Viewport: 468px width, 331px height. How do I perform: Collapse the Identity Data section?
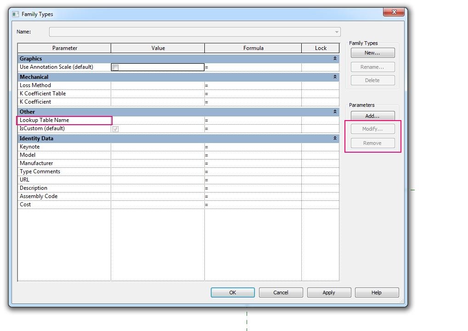click(x=335, y=138)
